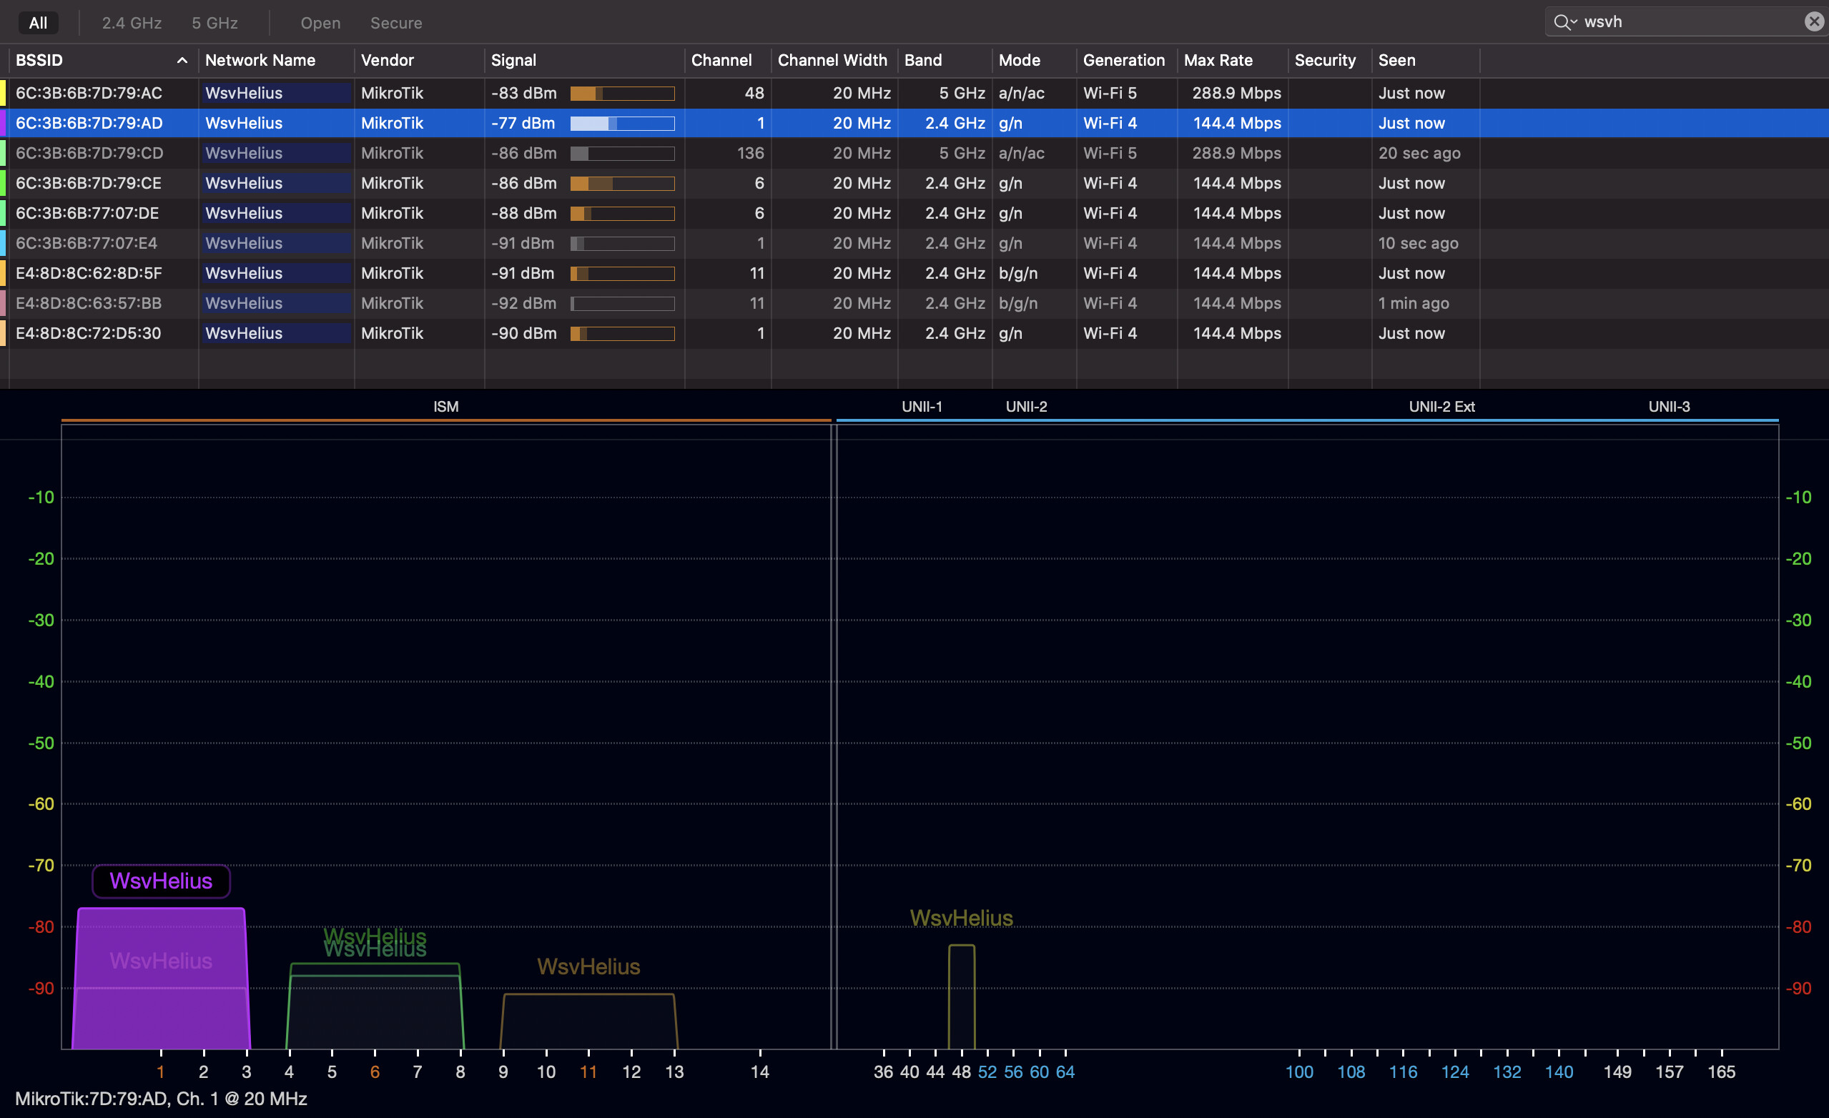
Task: Click channel 100 on the chart axis
Action: coord(1299,1072)
